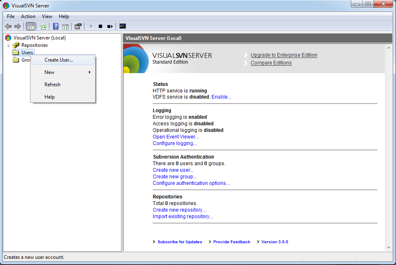Minimize the VisualSVN Server window
This screenshot has height=265, width=396.
tap(356, 4)
